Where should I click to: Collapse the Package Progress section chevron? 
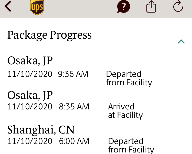181,42
